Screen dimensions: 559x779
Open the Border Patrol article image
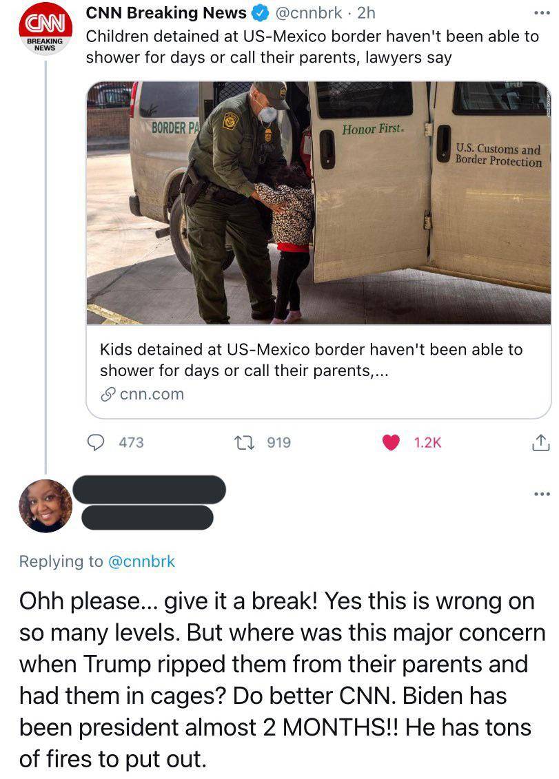pos(318,202)
